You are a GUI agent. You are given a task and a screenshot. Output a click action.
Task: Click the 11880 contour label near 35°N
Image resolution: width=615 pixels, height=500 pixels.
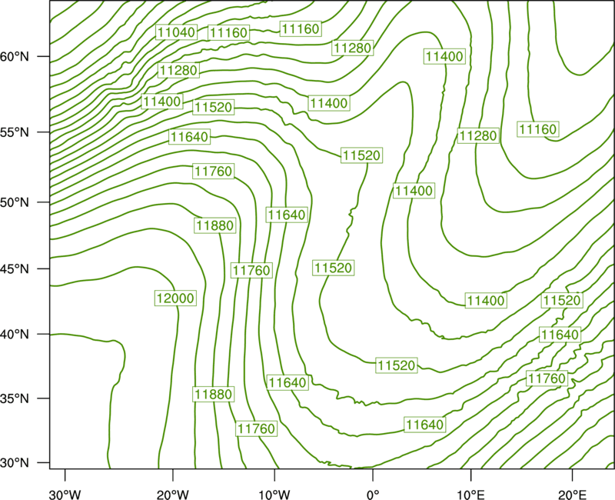214,394
